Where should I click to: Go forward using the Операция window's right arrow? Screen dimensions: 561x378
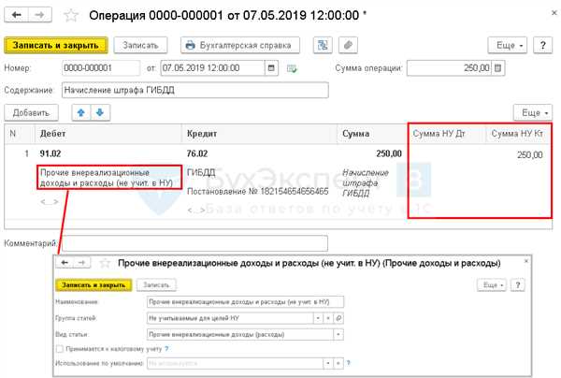pyautogui.click(x=39, y=15)
